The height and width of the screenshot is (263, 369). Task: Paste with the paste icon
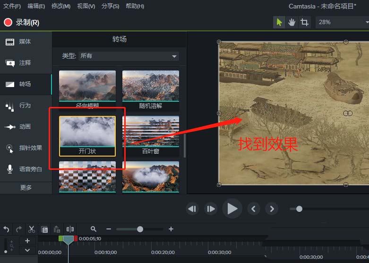(x=57, y=229)
